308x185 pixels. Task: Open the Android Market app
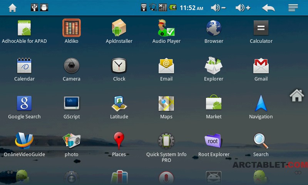point(214,103)
